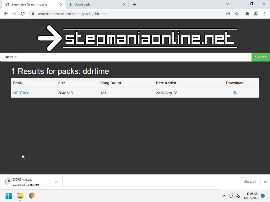The image size is (270, 202).
Task: Click the results heading for ddrtime
Action: (60, 71)
